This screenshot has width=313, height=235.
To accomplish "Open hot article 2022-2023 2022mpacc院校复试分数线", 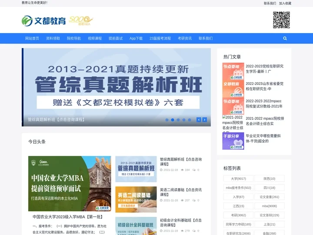I will (264, 104).
